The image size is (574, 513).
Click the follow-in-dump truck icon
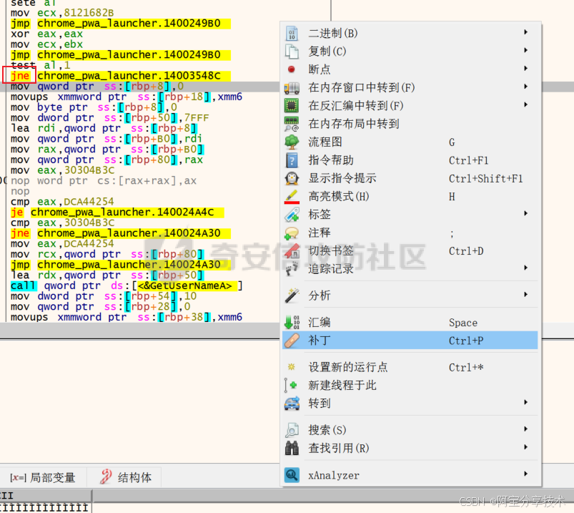292,87
